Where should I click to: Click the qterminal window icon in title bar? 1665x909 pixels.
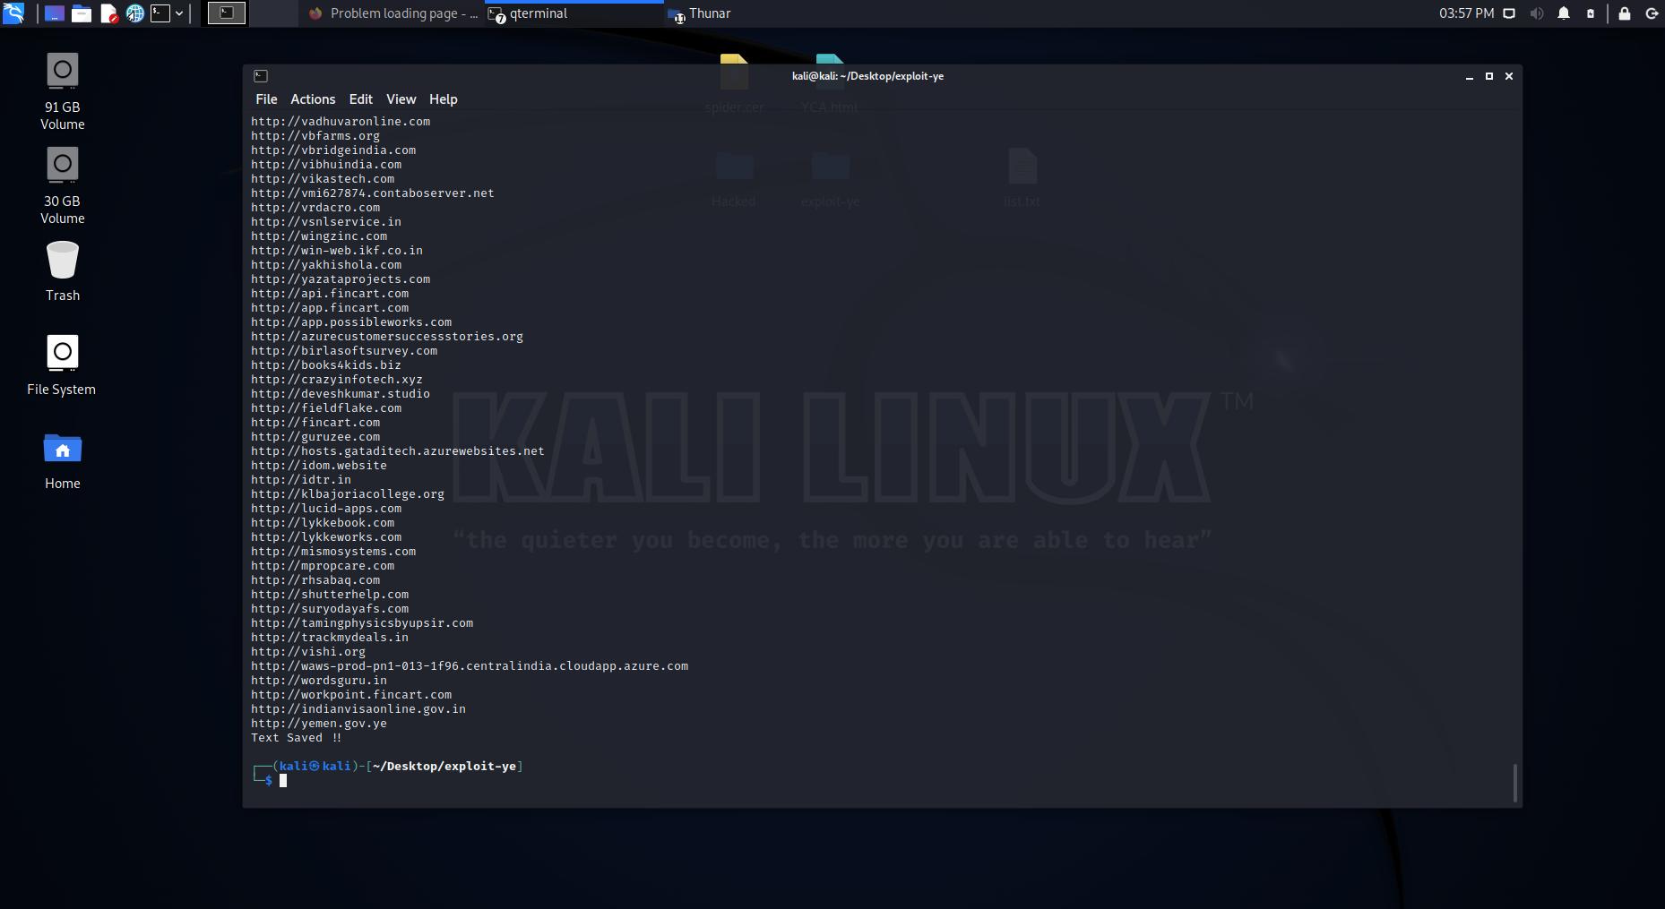point(261,76)
